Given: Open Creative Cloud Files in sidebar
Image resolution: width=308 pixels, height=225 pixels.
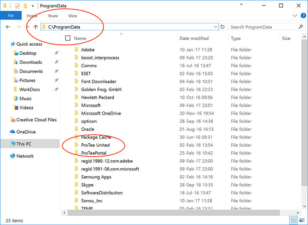Looking at the screenshot, I should 36,120.
